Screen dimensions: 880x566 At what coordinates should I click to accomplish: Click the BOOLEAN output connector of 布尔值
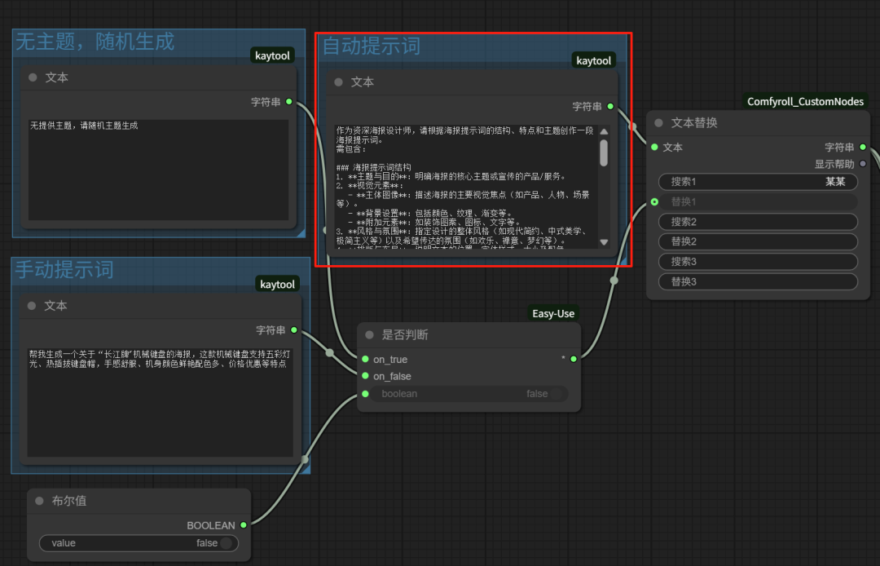click(244, 525)
